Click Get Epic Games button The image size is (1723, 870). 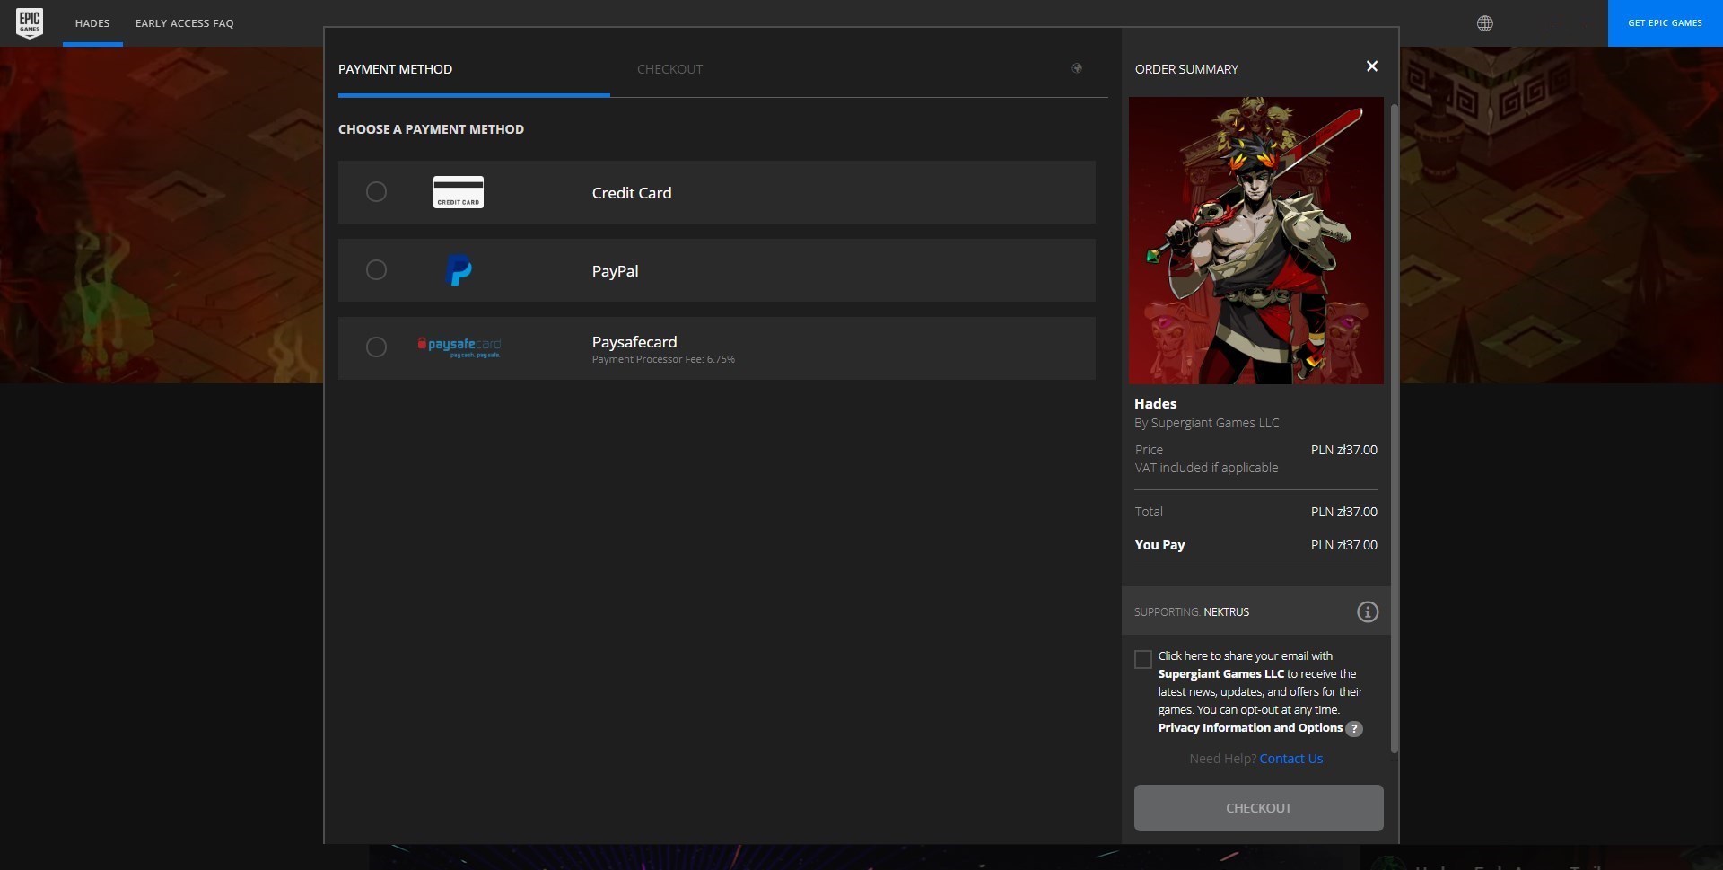1666,23
